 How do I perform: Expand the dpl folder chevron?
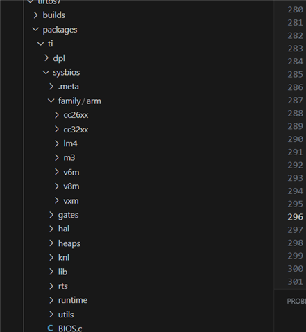[x=46, y=58]
